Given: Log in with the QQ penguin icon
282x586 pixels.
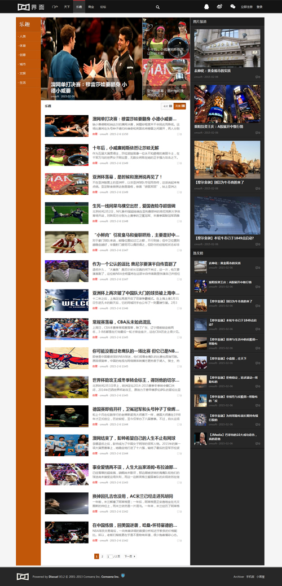Looking at the screenshot, I should tap(206, 6).
